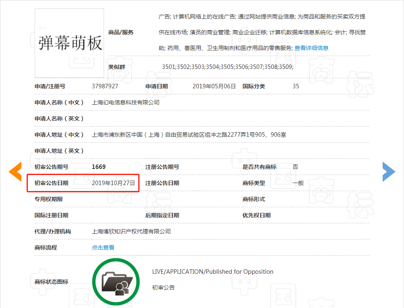Click applicant name 上海幻电信息科技有限公司
The image size is (404, 308).
pos(126,102)
